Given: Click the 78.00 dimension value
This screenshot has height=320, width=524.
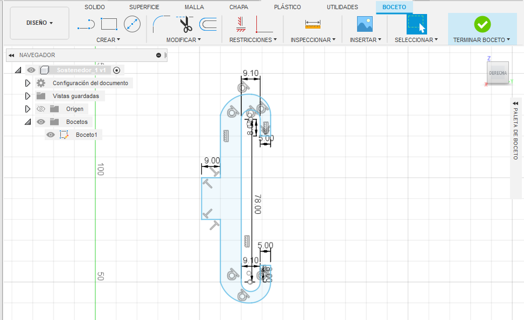Looking at the screenshot, I should (257, 204).
